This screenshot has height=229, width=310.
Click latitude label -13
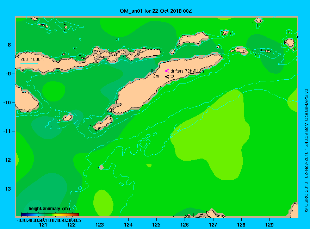pos(7,189)
